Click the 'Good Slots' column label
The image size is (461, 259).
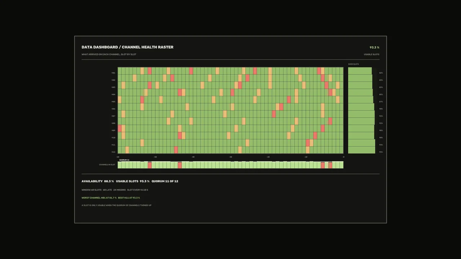(353, 64)
